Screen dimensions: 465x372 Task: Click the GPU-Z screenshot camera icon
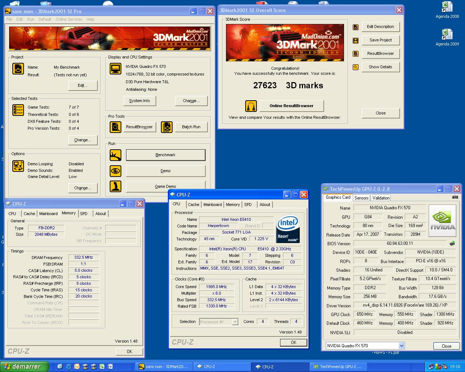[x=455, y=197]
